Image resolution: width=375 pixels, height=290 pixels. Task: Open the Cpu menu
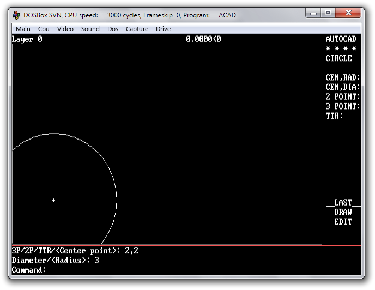44,29
